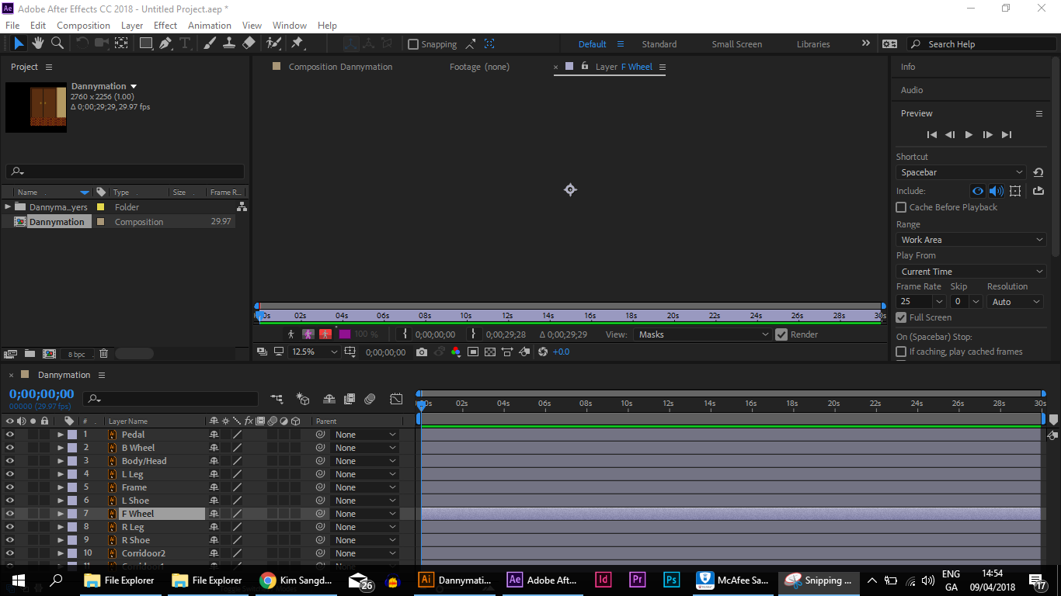Switch to Libraries workspace
1061x596 pixels.
(813, 44)
